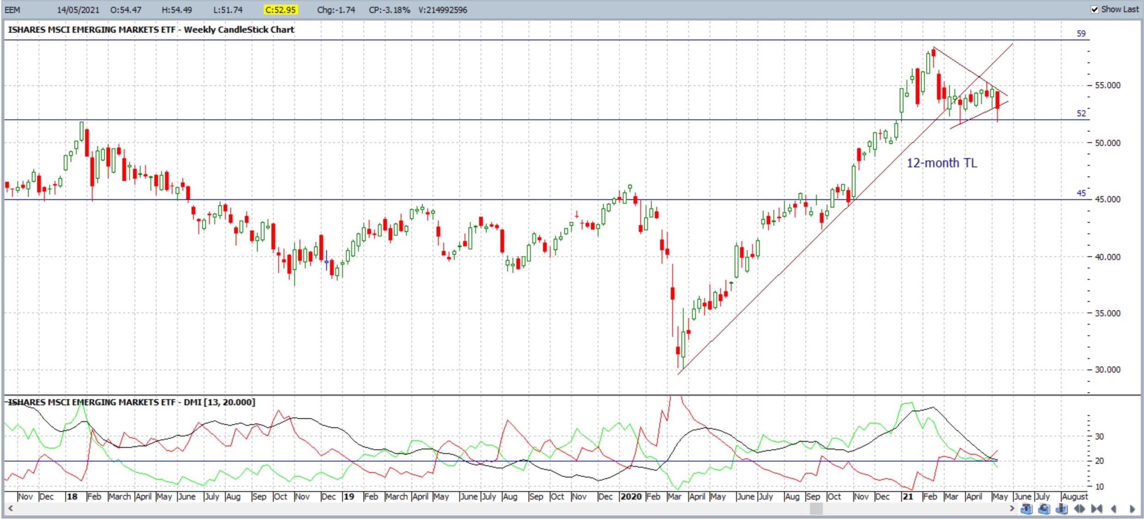This screenshot has height=519, width=1144.
Task: Click the '18' year label on time axis
Action: tap(72, 497)
